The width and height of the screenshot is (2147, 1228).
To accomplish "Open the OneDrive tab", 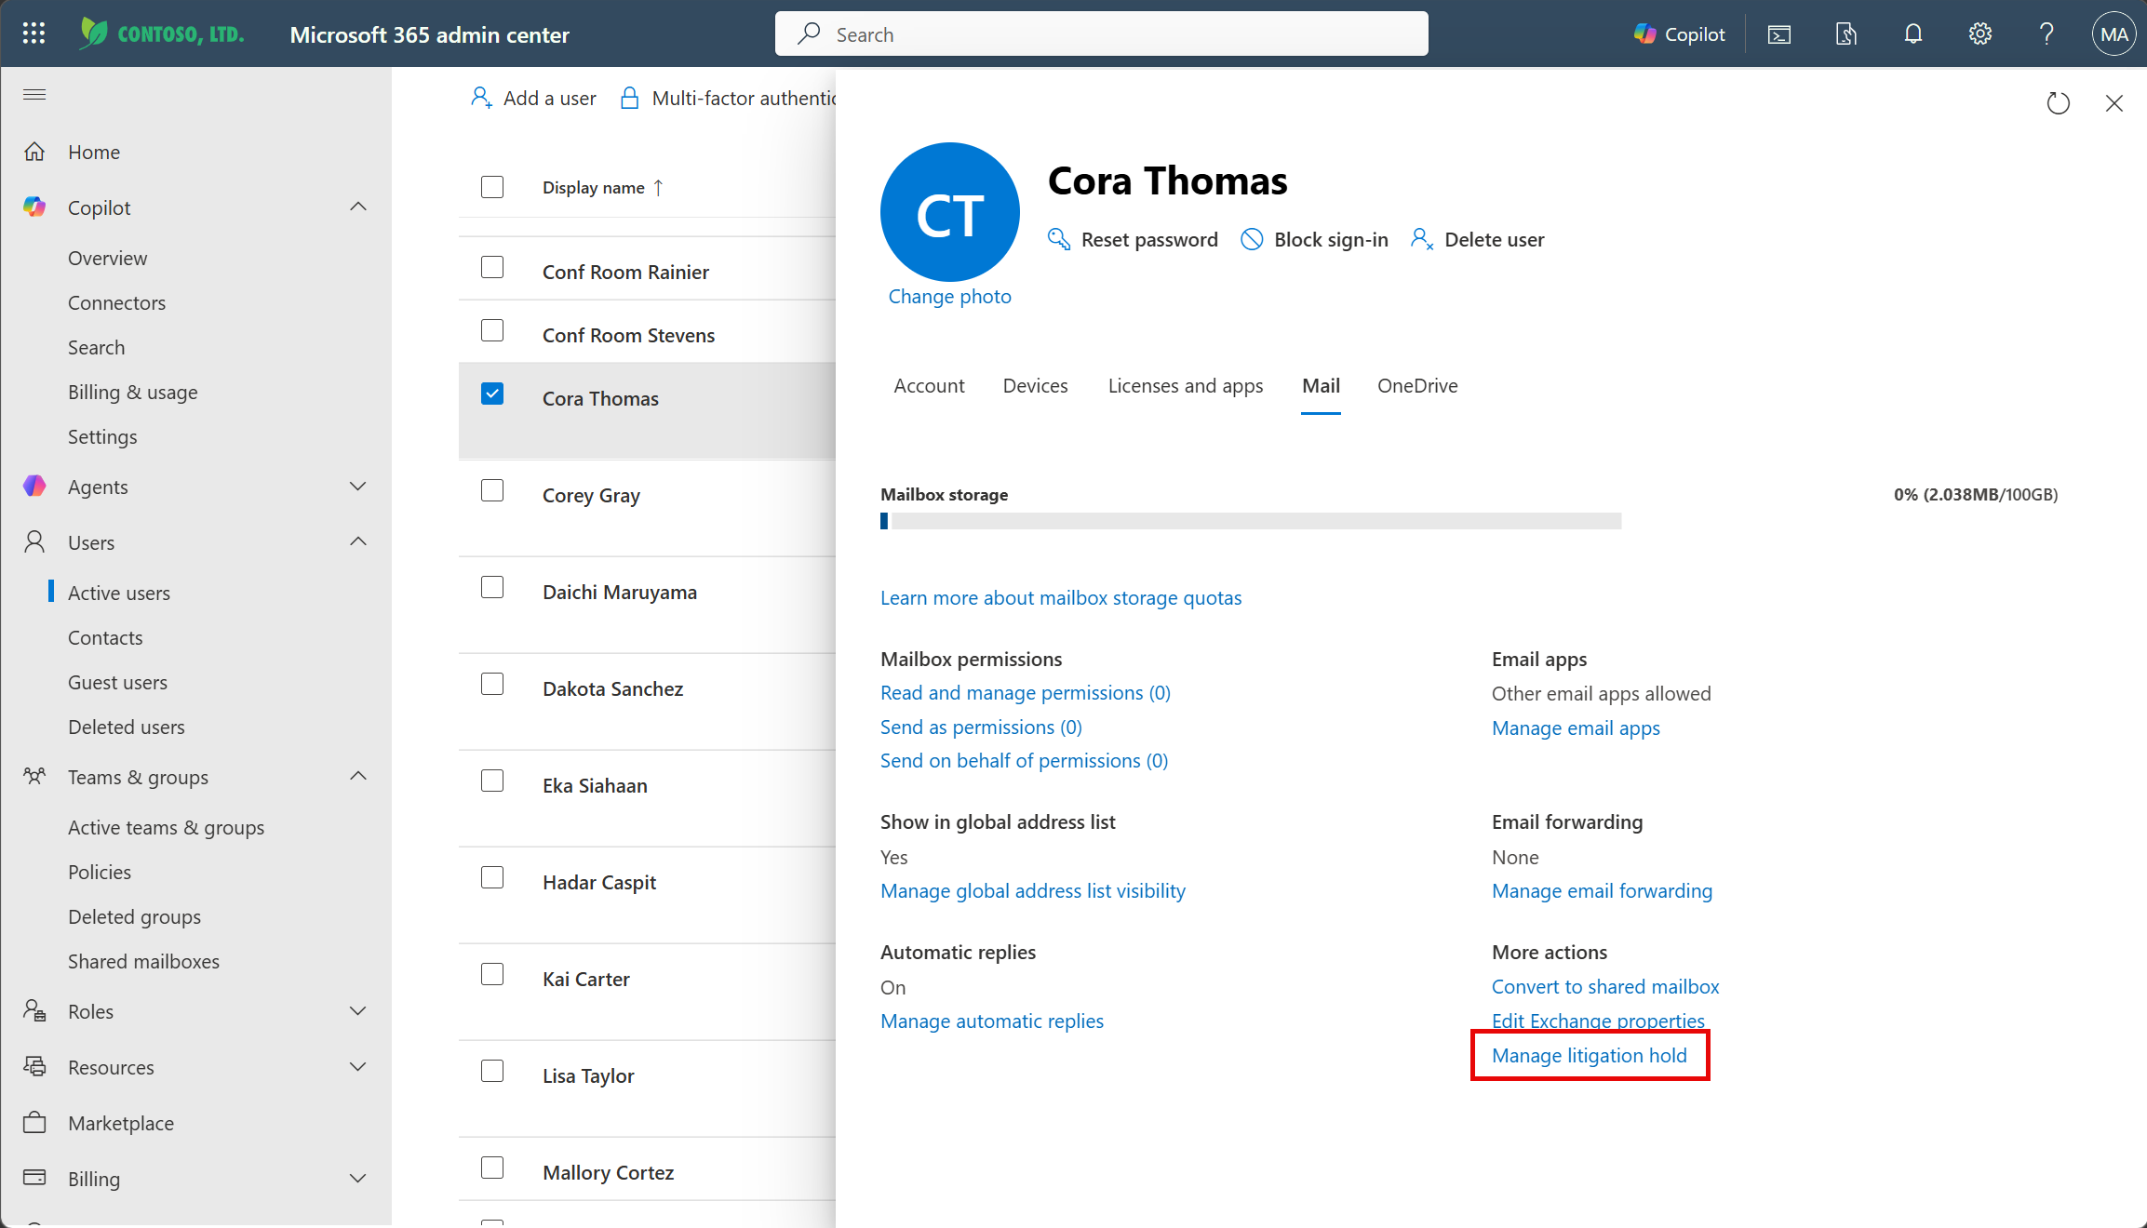I will [1416, 386].
